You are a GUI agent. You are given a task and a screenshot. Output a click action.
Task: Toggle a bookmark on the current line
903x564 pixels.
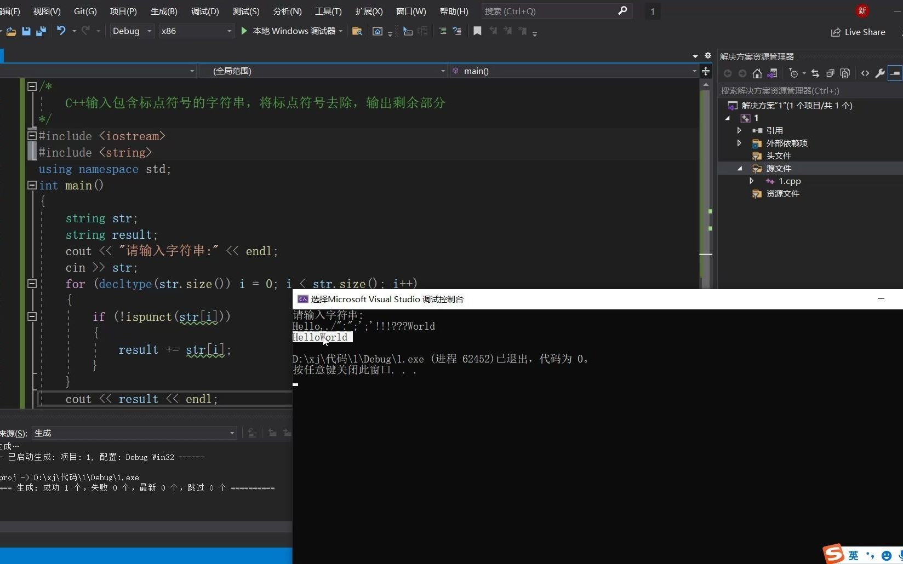477,31
